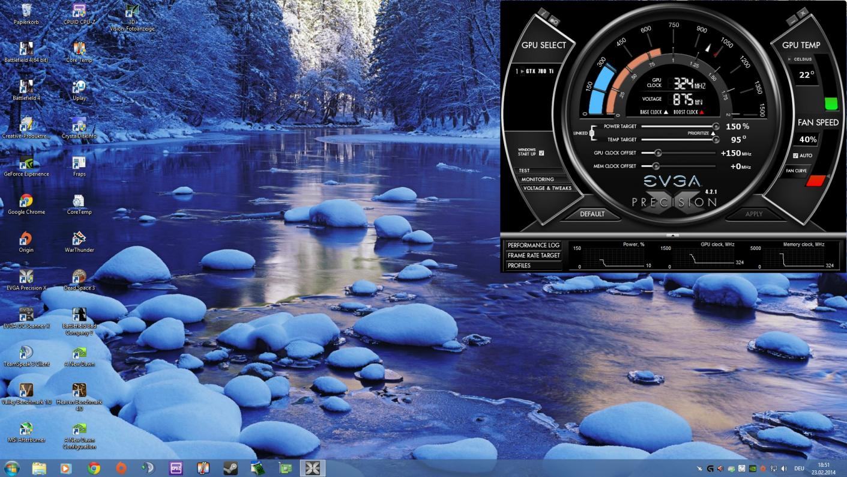The height and width of the screenshot is (477, 847).
Task: Toggle the Auto fan speed checkbox
Action: pyautogui.click(x=795, y=156)
